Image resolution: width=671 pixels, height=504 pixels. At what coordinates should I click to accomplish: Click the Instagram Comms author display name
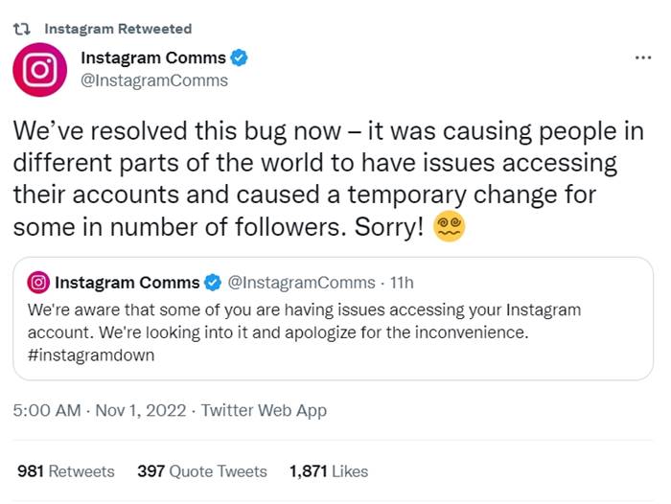coord(153,58)
